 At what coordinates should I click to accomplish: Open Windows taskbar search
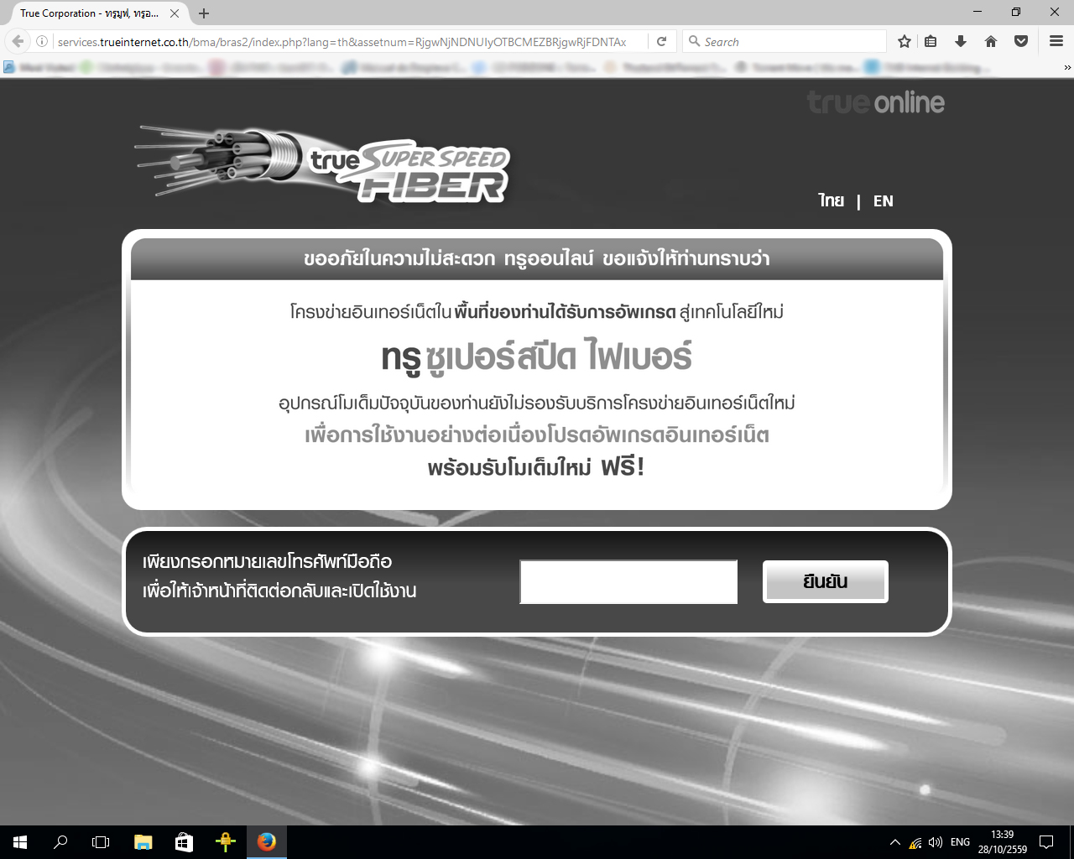[x=60, y=842]
